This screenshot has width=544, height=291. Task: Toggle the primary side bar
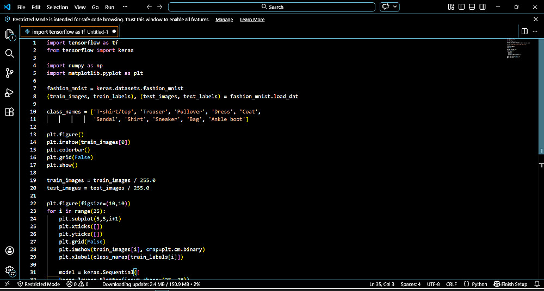tap(461, 7)
